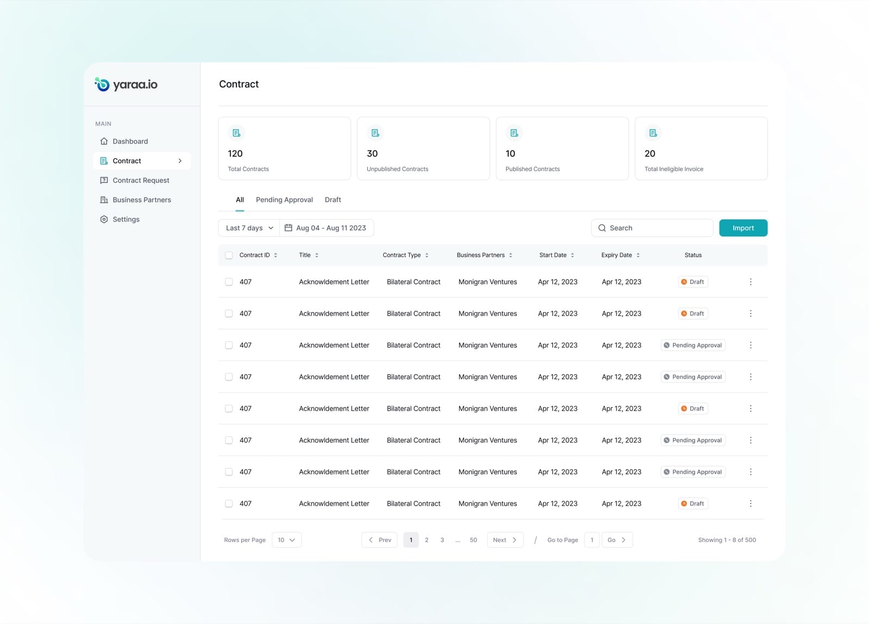Click the Import button
This screenshot has width=869, height=624.
click(x=743, y=228)
